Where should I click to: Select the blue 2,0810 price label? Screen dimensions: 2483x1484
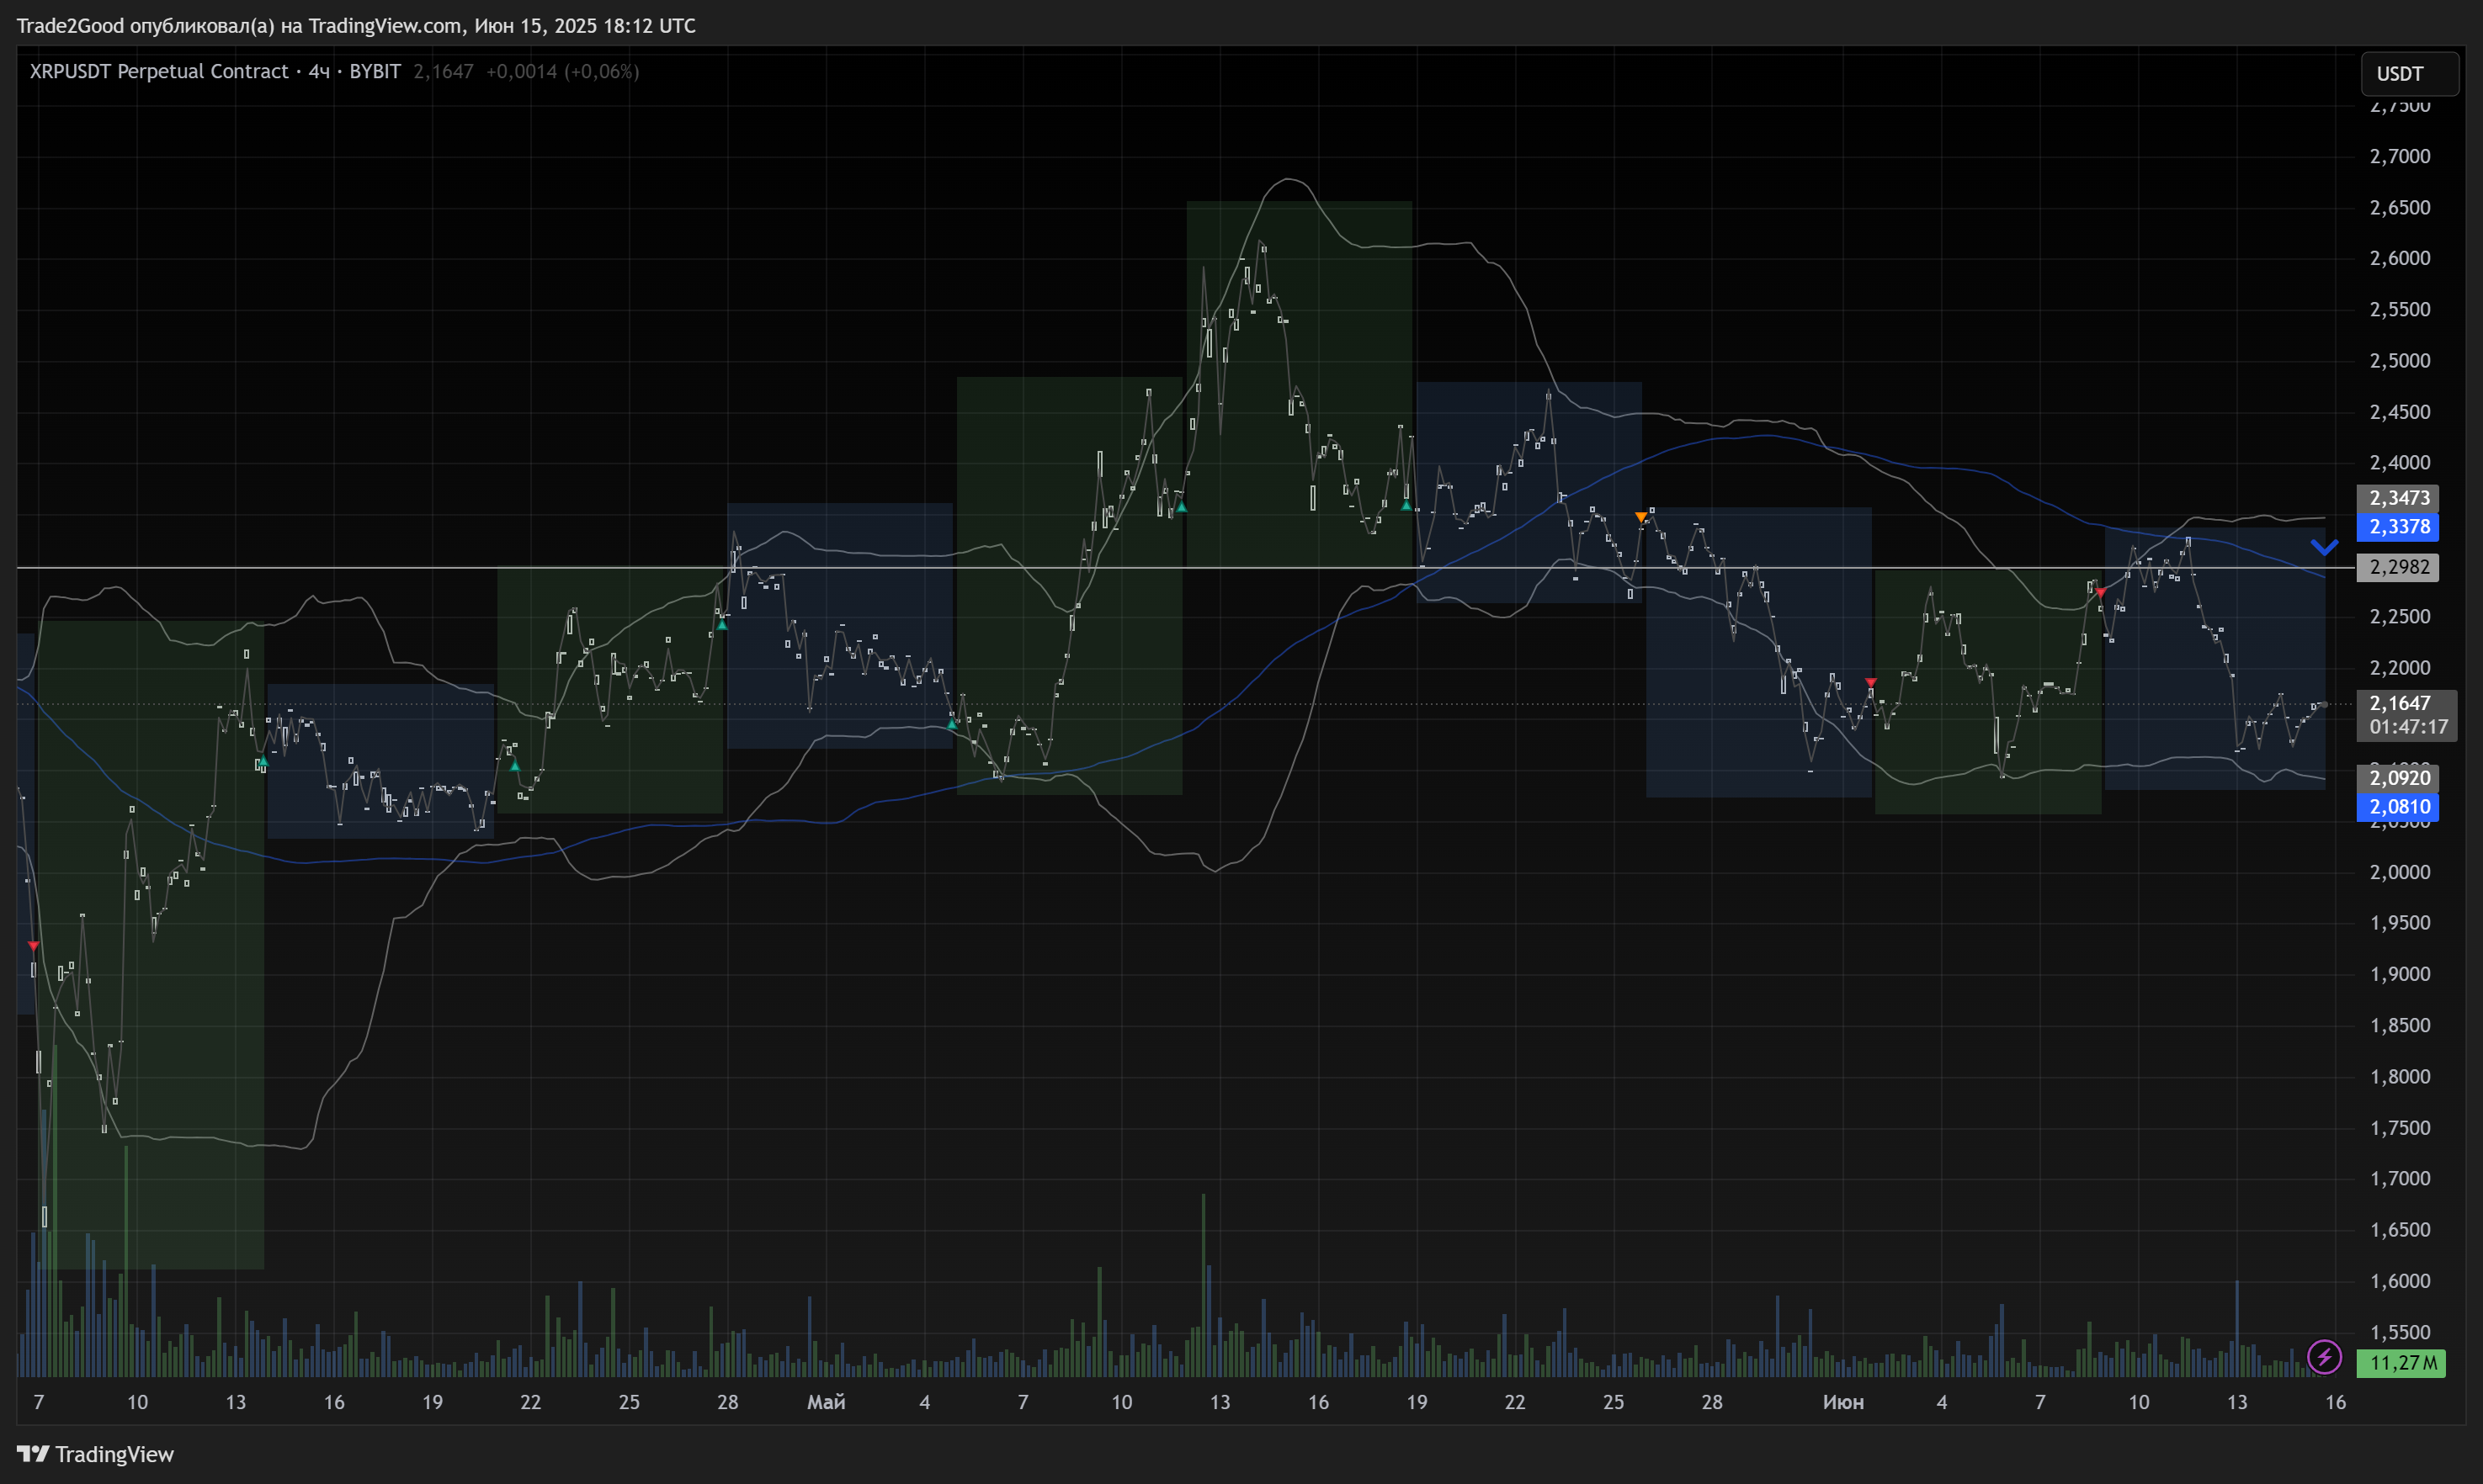pyautogui.click(x=2398, y=806)
